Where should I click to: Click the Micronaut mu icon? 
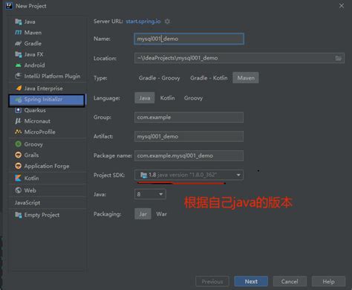19,121
